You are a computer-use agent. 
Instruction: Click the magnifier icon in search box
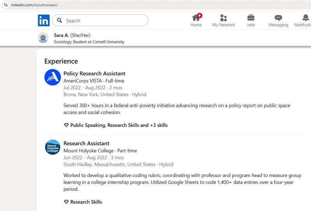click(59, 21)
